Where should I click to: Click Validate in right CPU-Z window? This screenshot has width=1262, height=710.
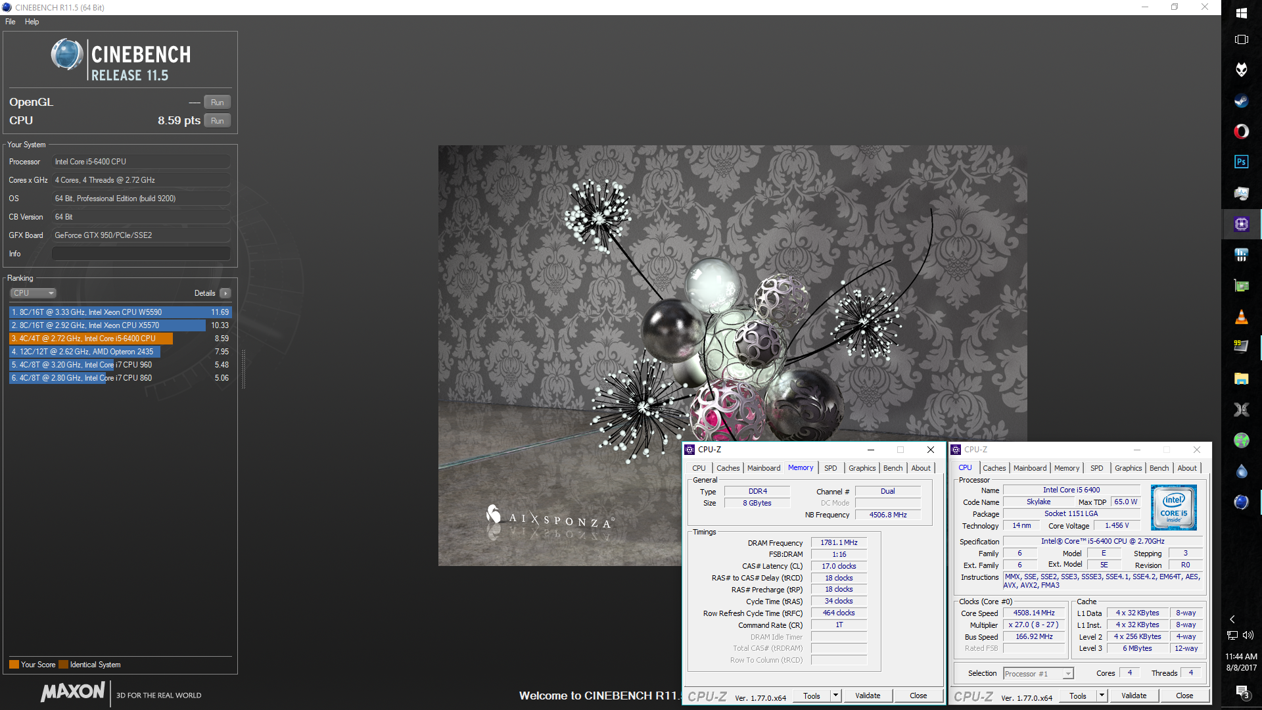[x=1134, y=696]
